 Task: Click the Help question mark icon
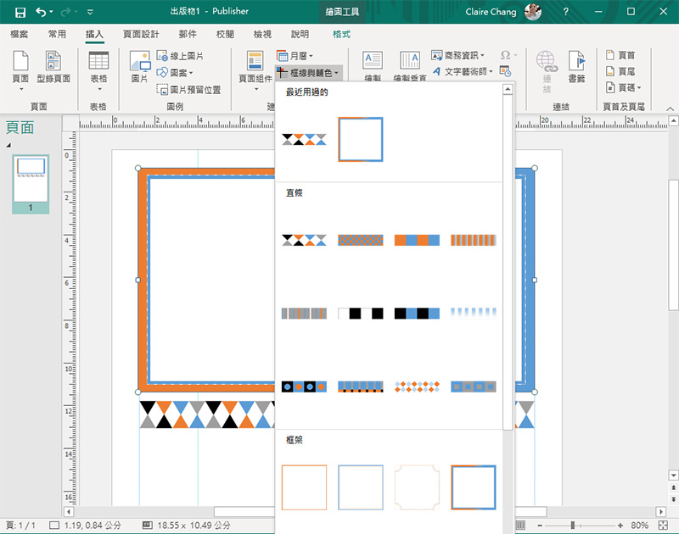click(x=565, y=12)
